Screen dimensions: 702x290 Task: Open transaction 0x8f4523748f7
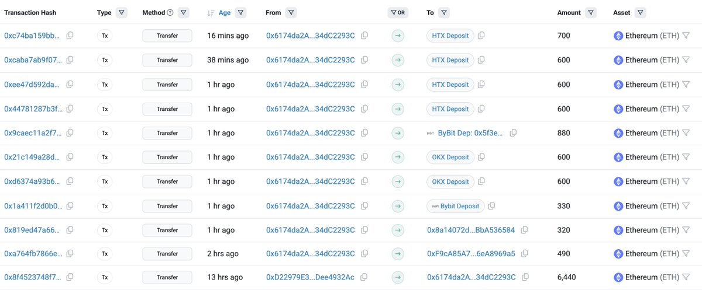click(32, 277)
